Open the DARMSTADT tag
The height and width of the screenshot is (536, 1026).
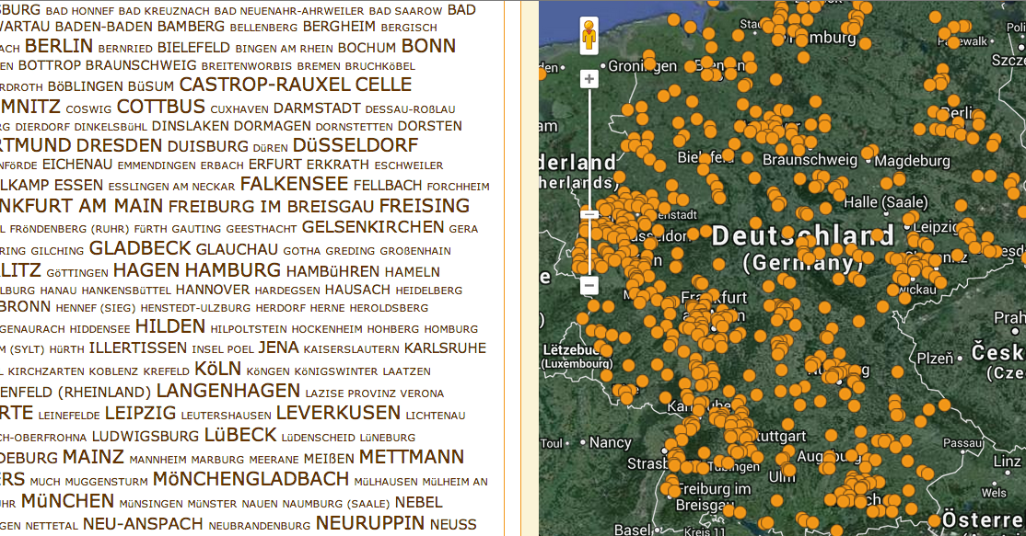(x=317, y=108)
